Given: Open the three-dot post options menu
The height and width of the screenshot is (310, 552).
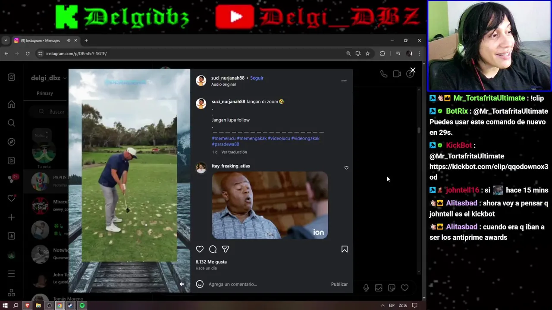Looking at the screenshot, I should [x=344, y=81].
